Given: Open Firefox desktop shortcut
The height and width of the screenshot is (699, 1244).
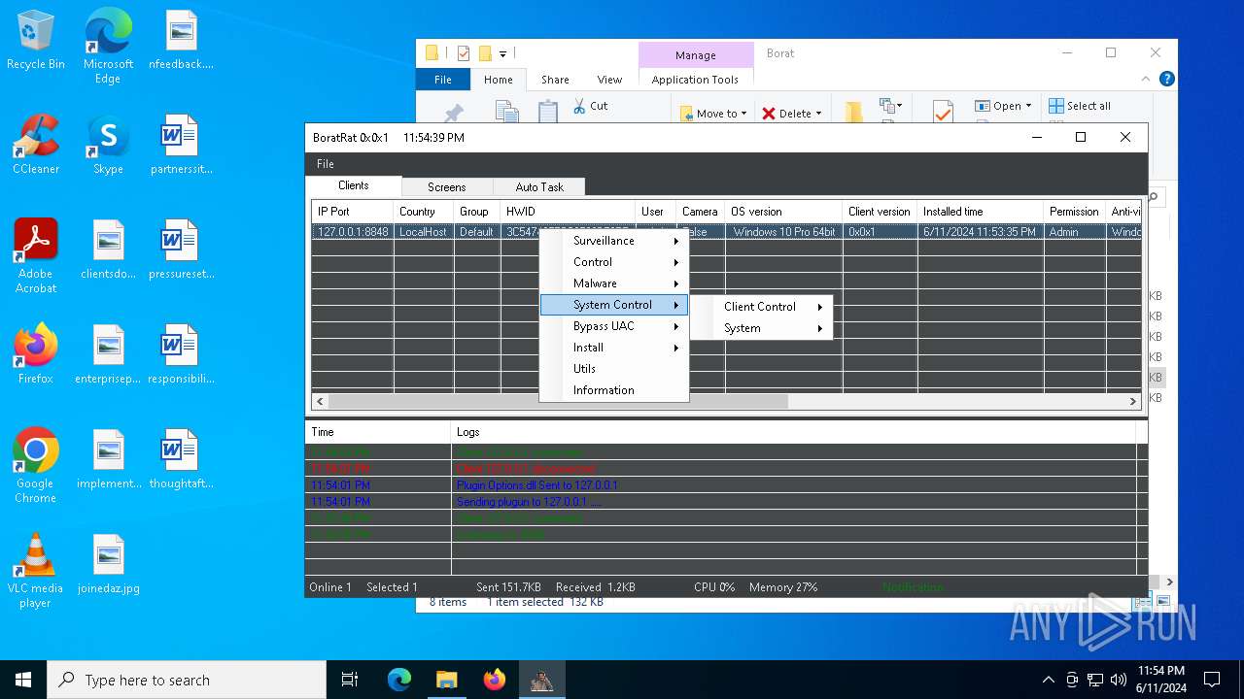Looking at the screenshot, I should tap(36, 354).
